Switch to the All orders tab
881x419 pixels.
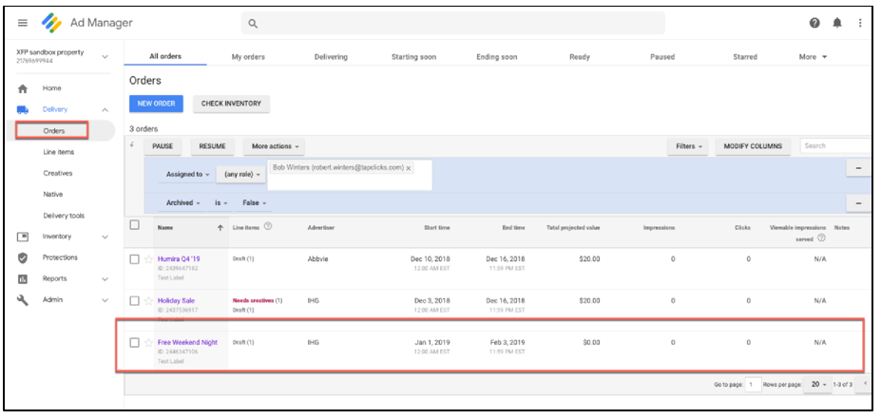(165, 57)
